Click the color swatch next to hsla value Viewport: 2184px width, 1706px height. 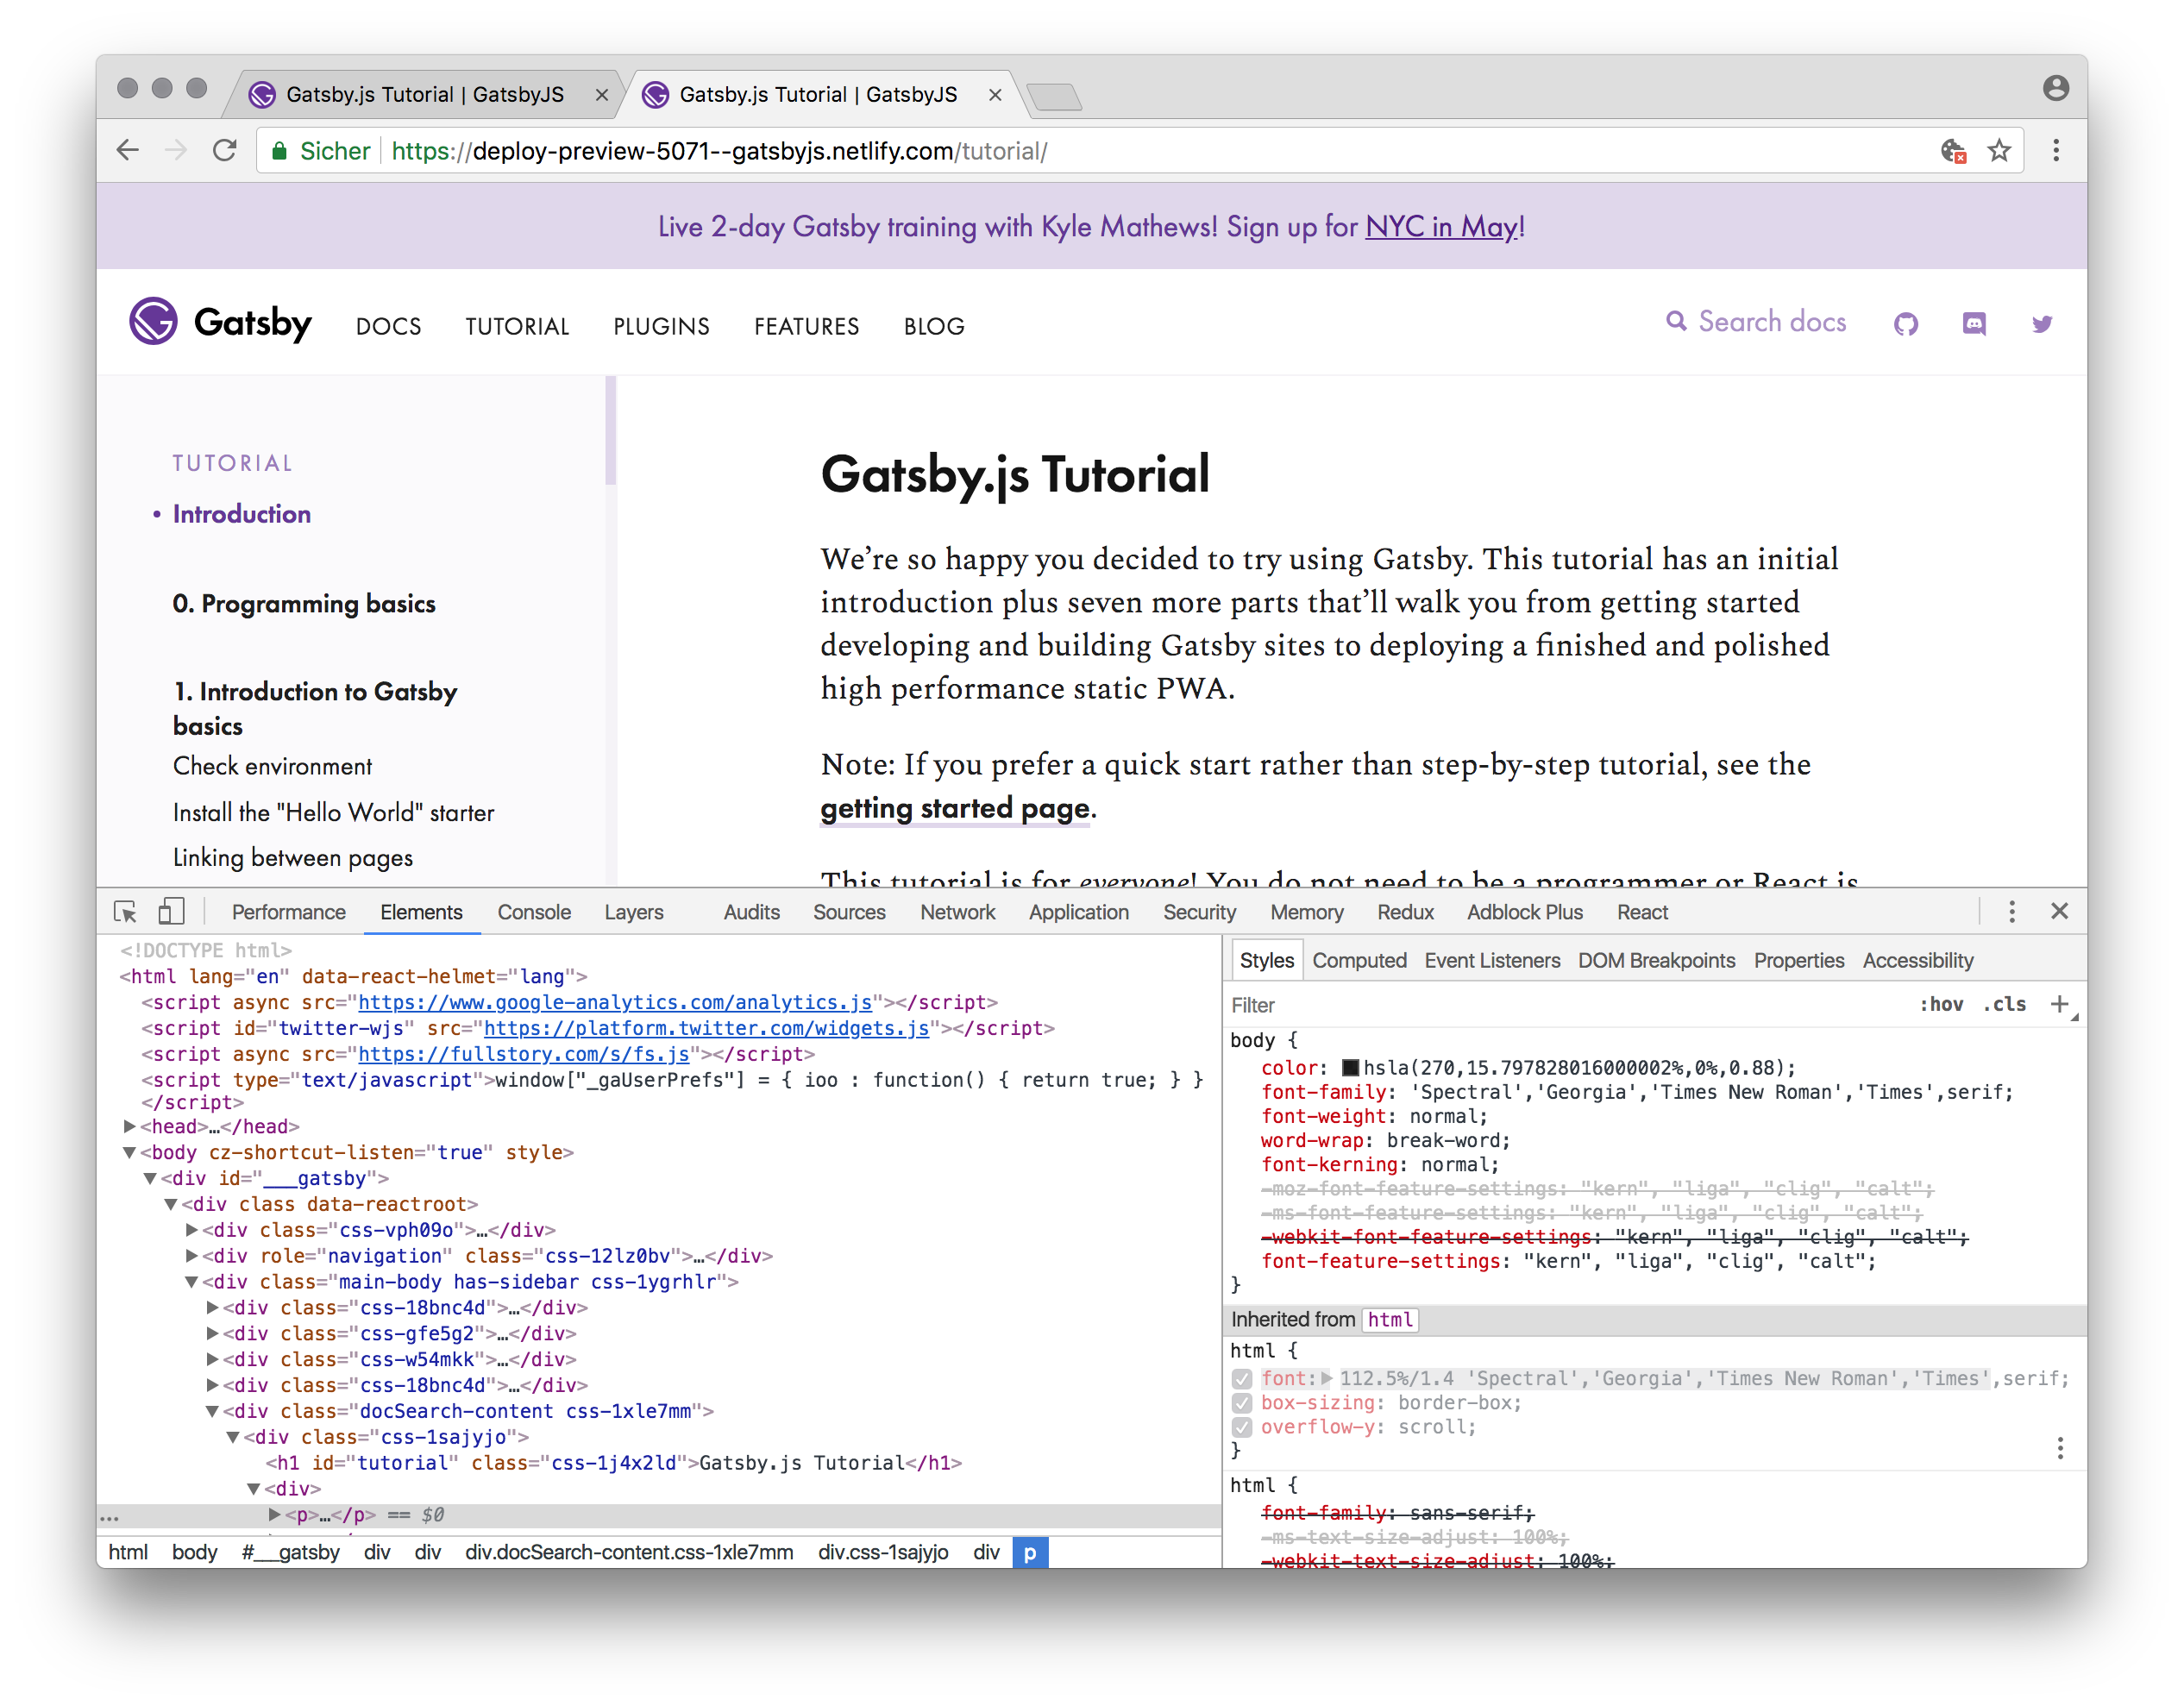tap(1351, 1068)
